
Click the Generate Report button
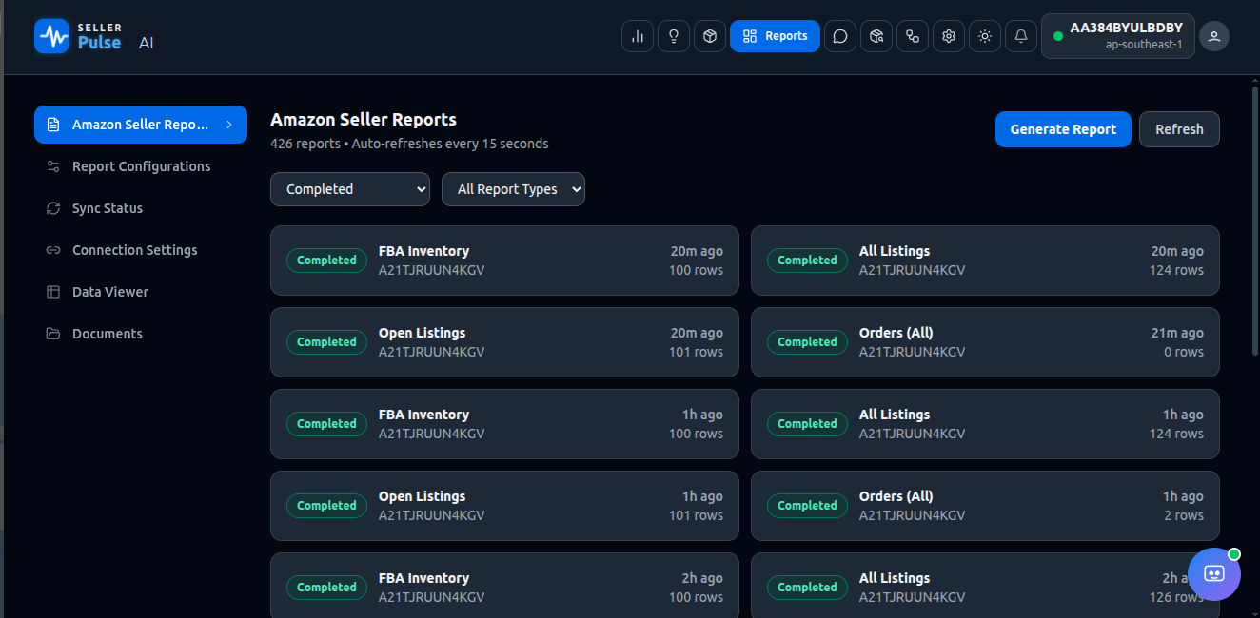(1063, 129)
